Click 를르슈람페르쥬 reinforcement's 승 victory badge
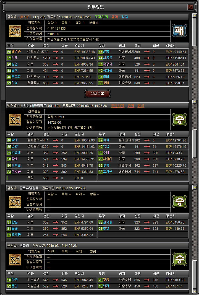Image resolution: width=199 pixels, height=295 pixels. (x=179, y=202)
